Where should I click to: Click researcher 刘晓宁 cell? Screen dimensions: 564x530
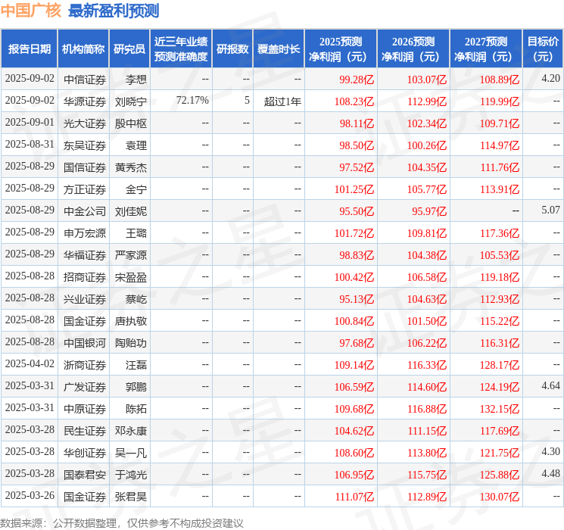coord(131,101)
